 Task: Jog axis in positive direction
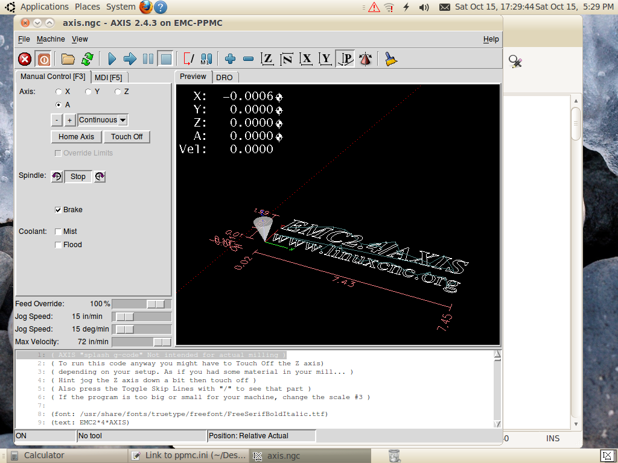coord(70,120)
